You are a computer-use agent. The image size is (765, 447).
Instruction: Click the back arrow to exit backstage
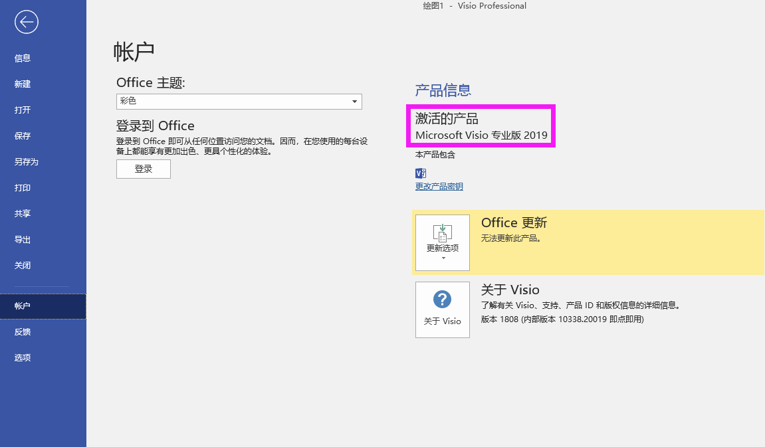pyautogui.click(x=27, y=22)
